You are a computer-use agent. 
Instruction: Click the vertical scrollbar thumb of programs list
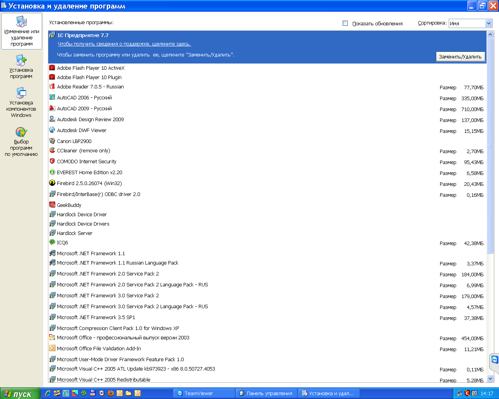[490, 145]
